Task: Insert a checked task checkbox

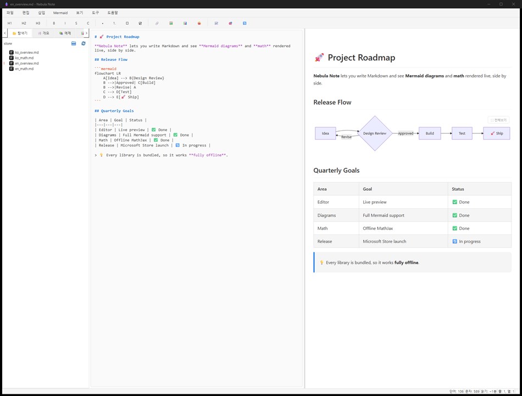Action: point(140,23)
